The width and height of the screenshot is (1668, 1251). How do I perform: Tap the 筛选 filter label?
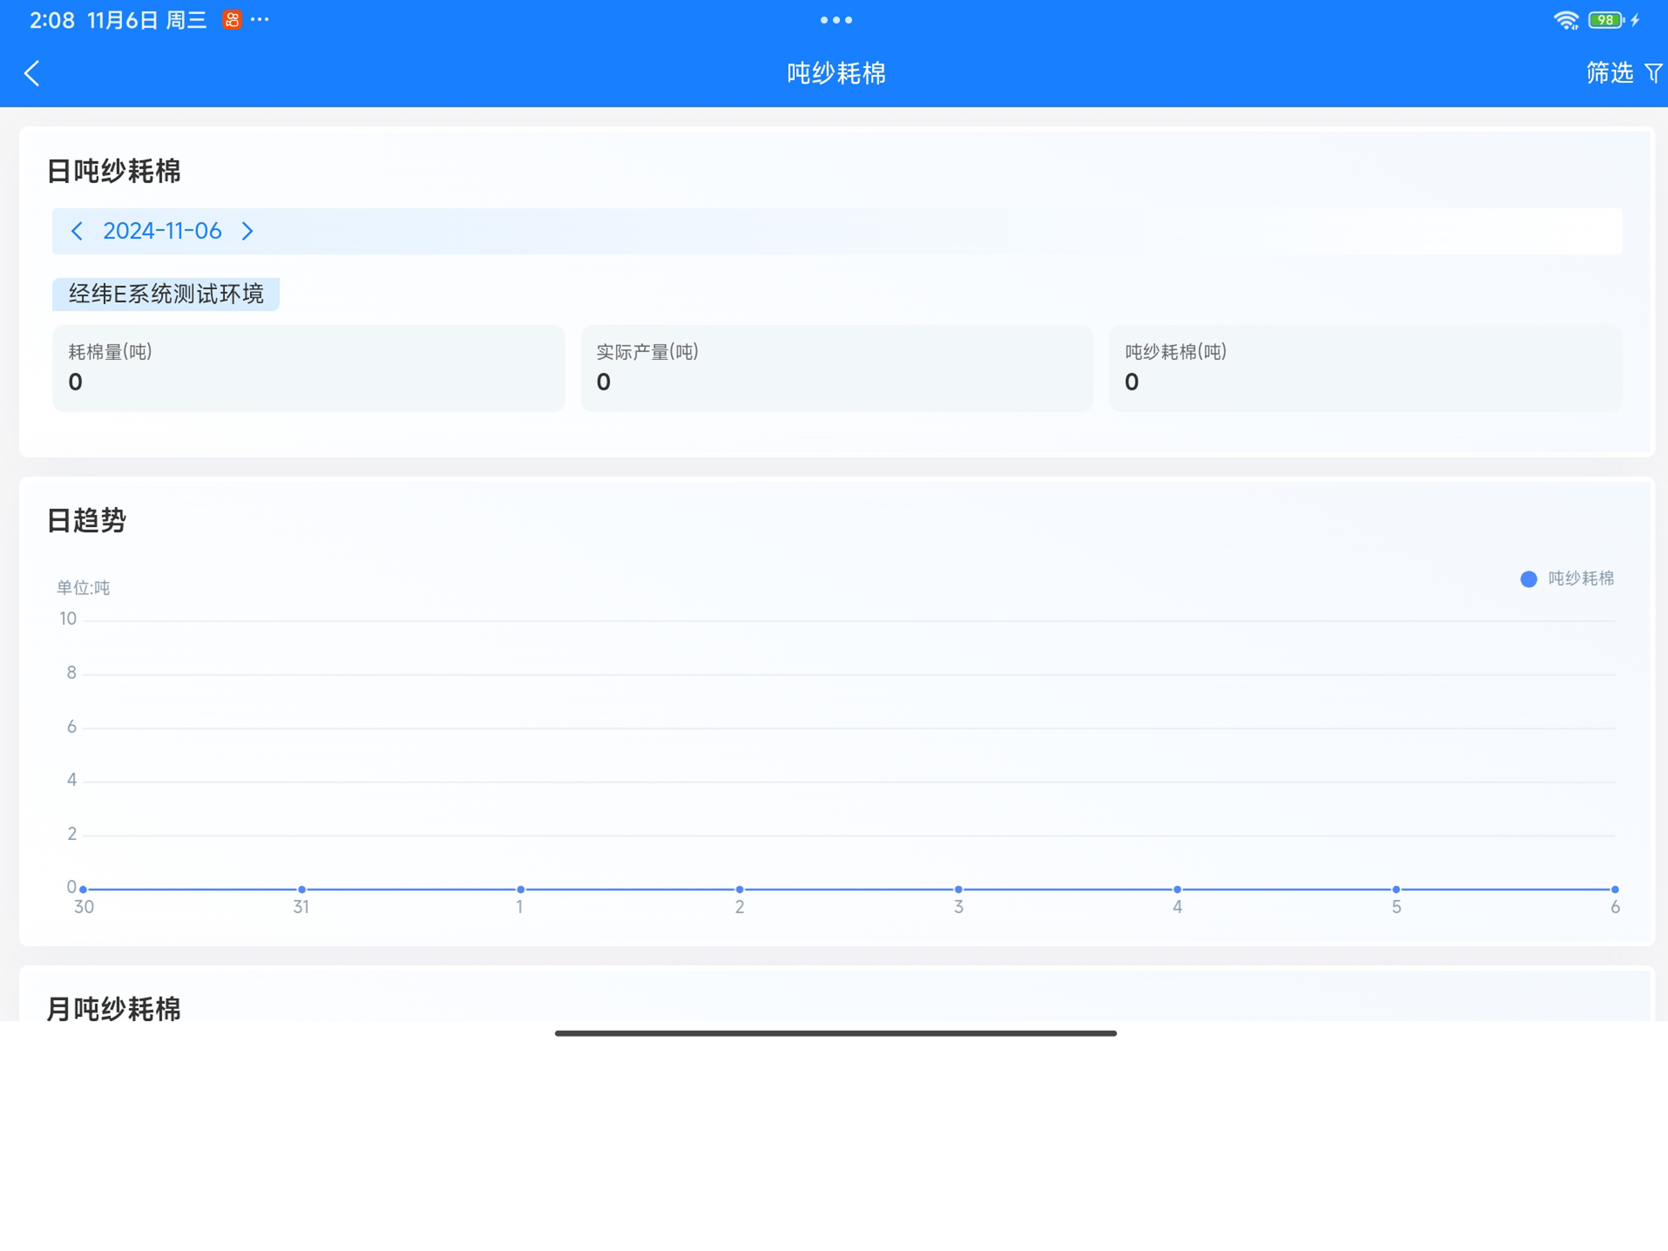[x=1609, y=72]
